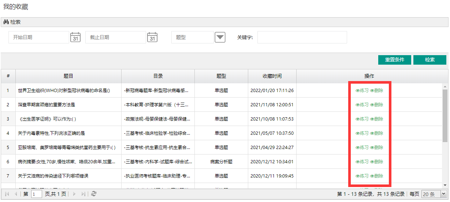
Task: Go to the first page using pager icon
Action: point(7,194)
